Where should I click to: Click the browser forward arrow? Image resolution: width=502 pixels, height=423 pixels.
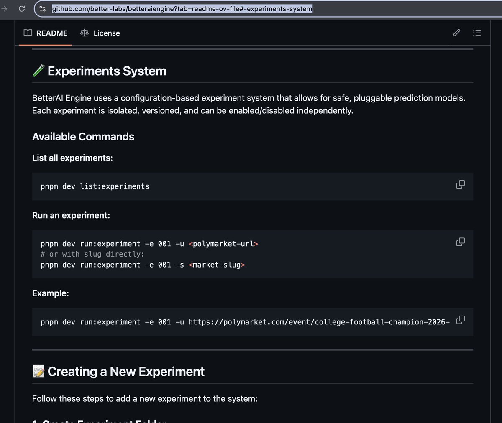click(x=5, y=8)
